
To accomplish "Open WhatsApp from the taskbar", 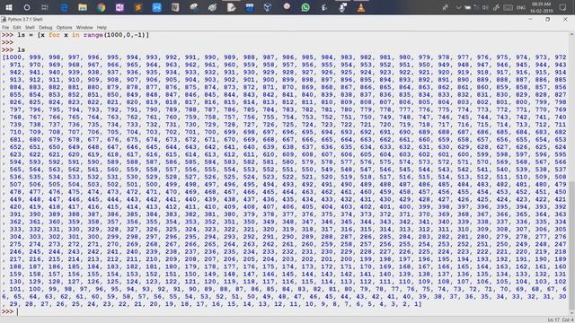I will click(x=305, y=7).
